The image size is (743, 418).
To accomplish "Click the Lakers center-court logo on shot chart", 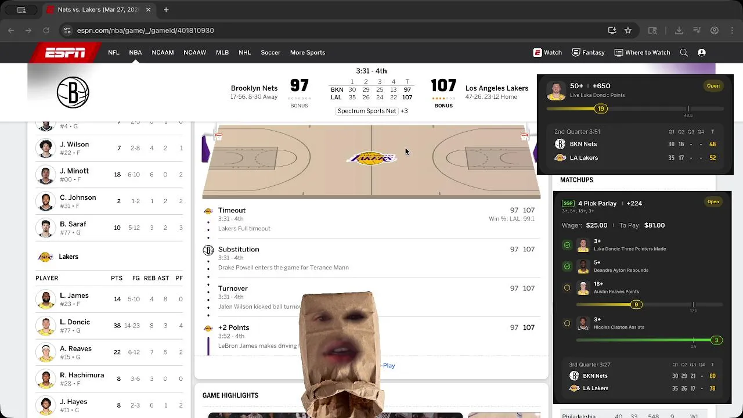I will point(371,158).
